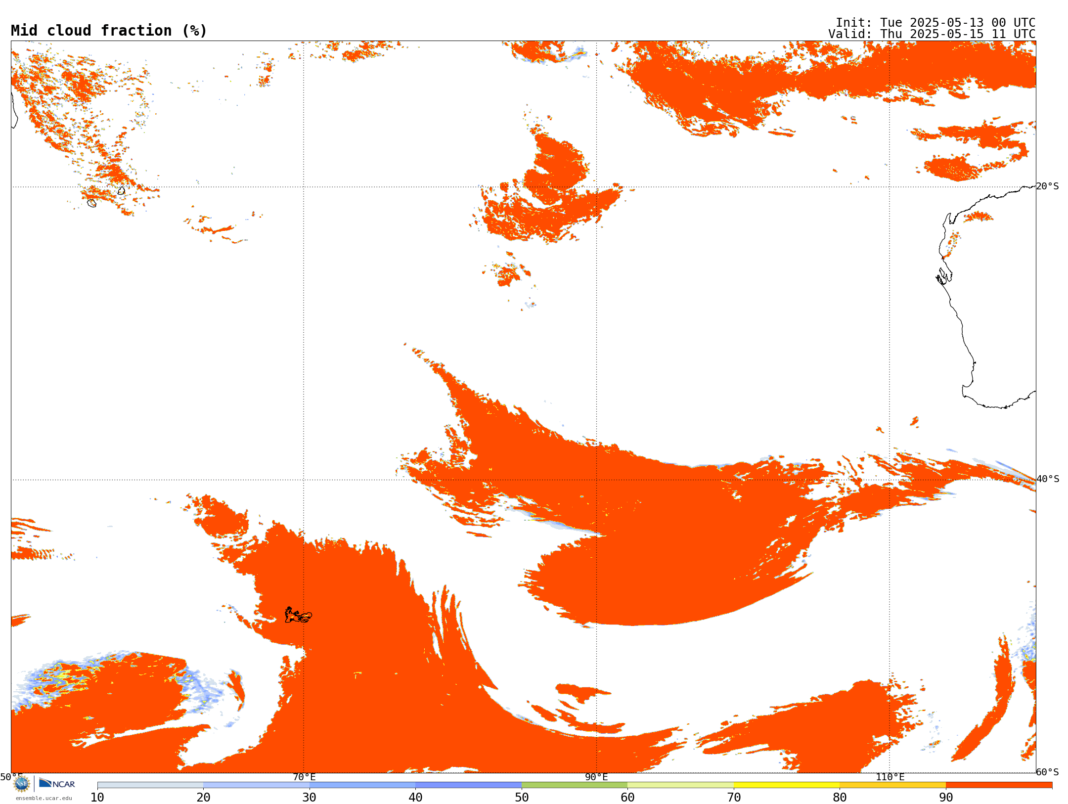Select the 'Init: Tue 2025-05-13 00 UTC' text

pos(935,23)
